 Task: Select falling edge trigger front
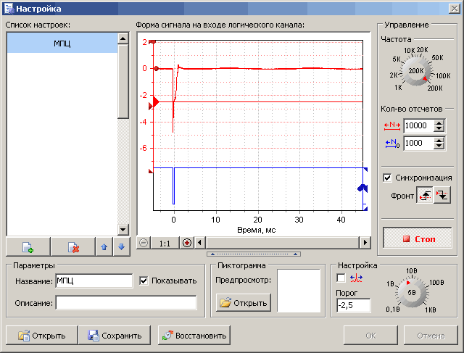[442, 195]
